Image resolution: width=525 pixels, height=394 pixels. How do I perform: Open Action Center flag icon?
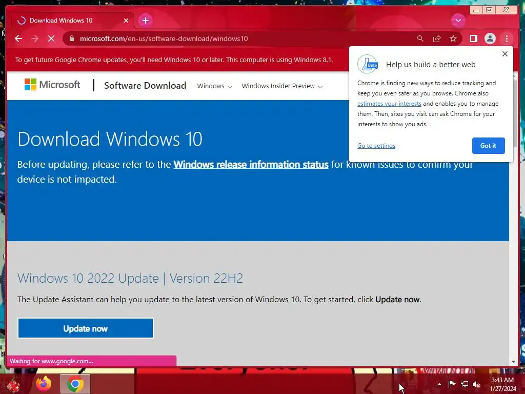452,384
